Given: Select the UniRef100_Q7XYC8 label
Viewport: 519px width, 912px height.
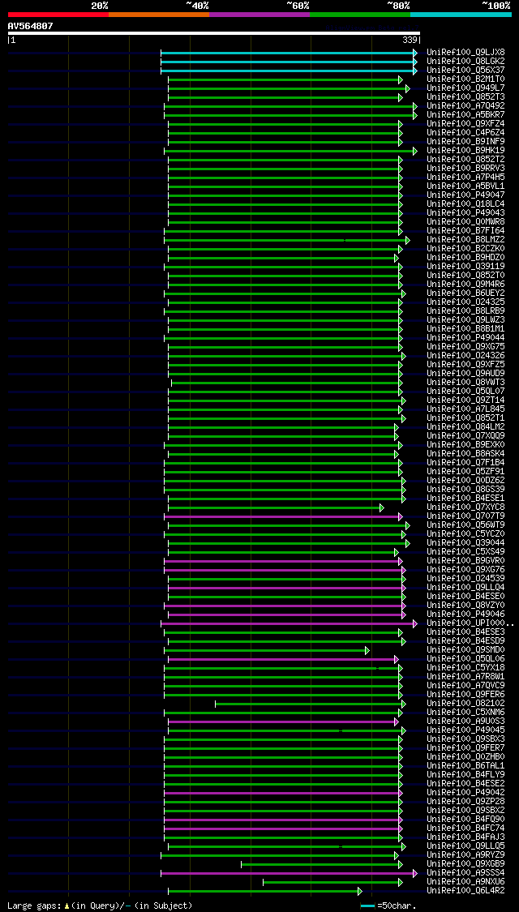Looking at the screenshot, I should [465, 507].
